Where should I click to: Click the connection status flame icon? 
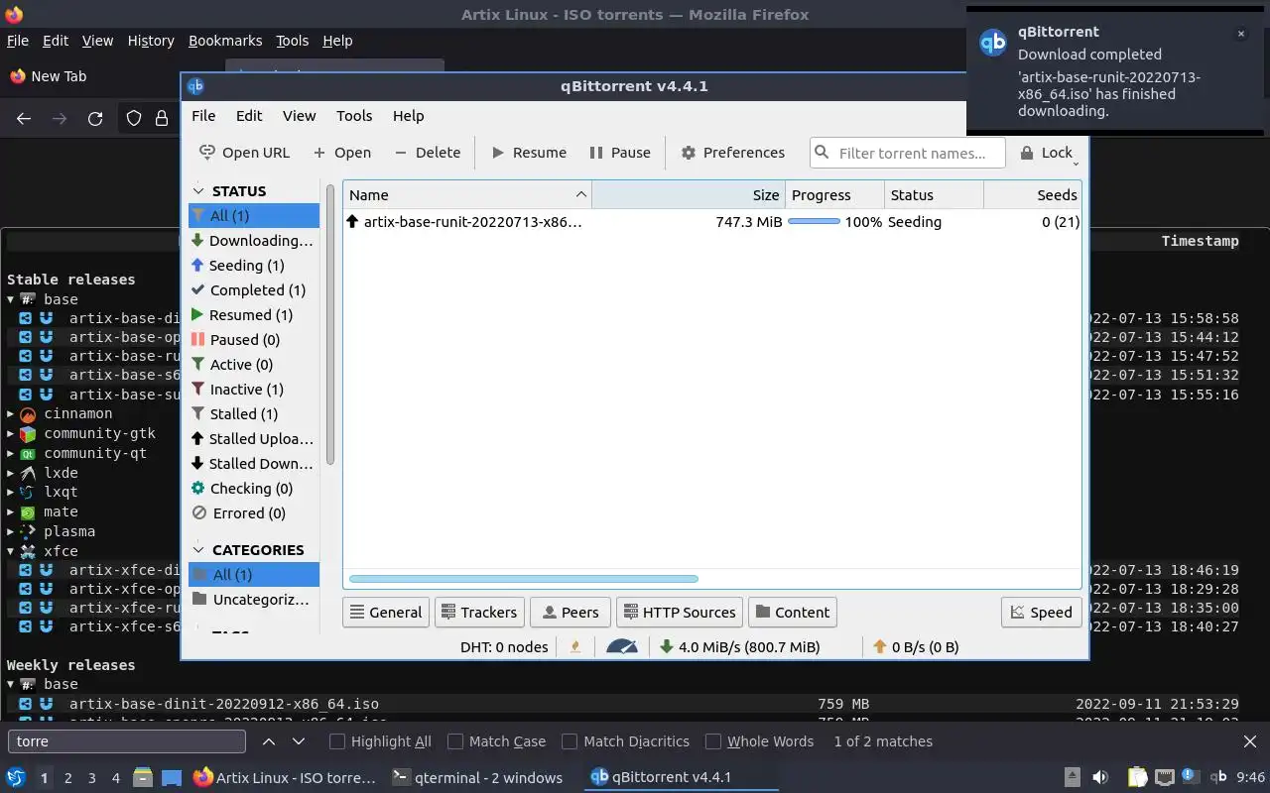point(575,647)
